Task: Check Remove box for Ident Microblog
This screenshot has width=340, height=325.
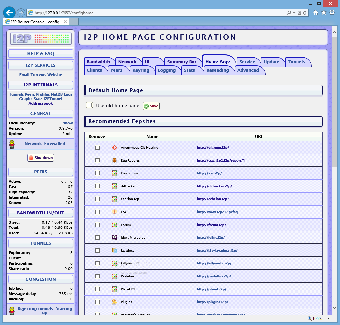Action: pyautogui.click(x=98, y=237)
